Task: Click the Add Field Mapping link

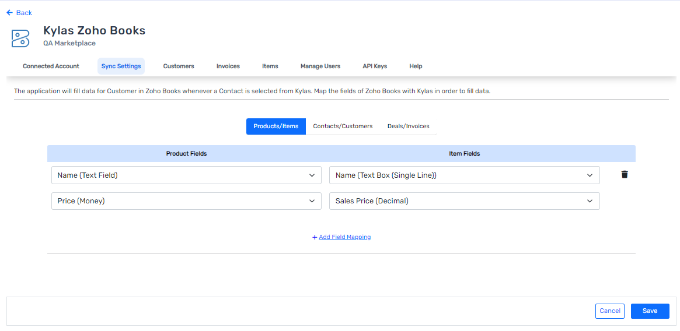Action: click(x=345, y=237)
